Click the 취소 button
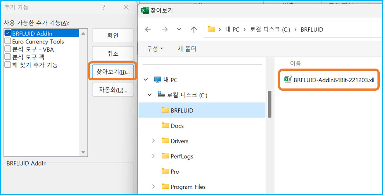 (x=113, y=53)
